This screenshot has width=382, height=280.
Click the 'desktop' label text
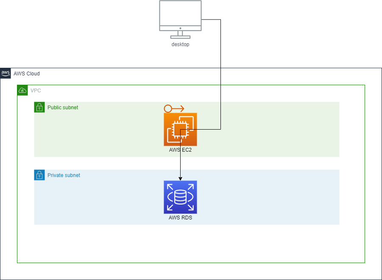click(x=180, y=44)
